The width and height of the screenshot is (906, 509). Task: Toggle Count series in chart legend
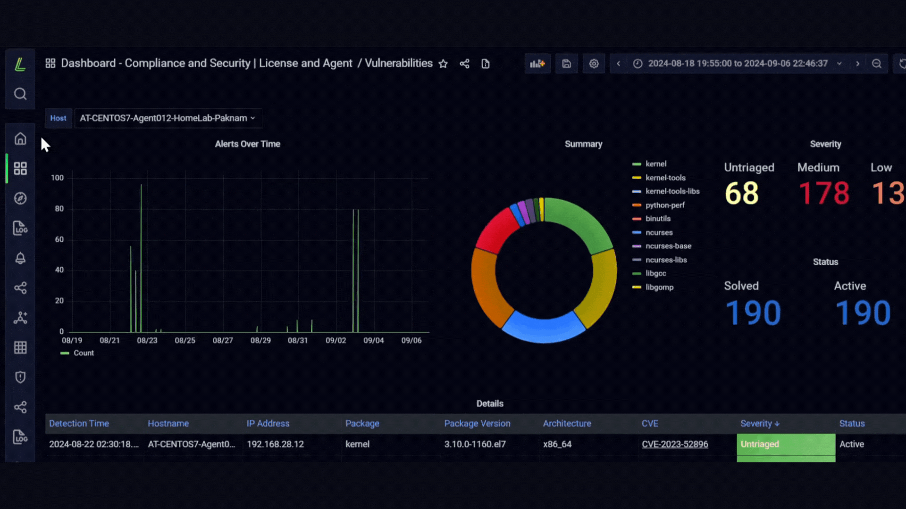coord(84,353)
